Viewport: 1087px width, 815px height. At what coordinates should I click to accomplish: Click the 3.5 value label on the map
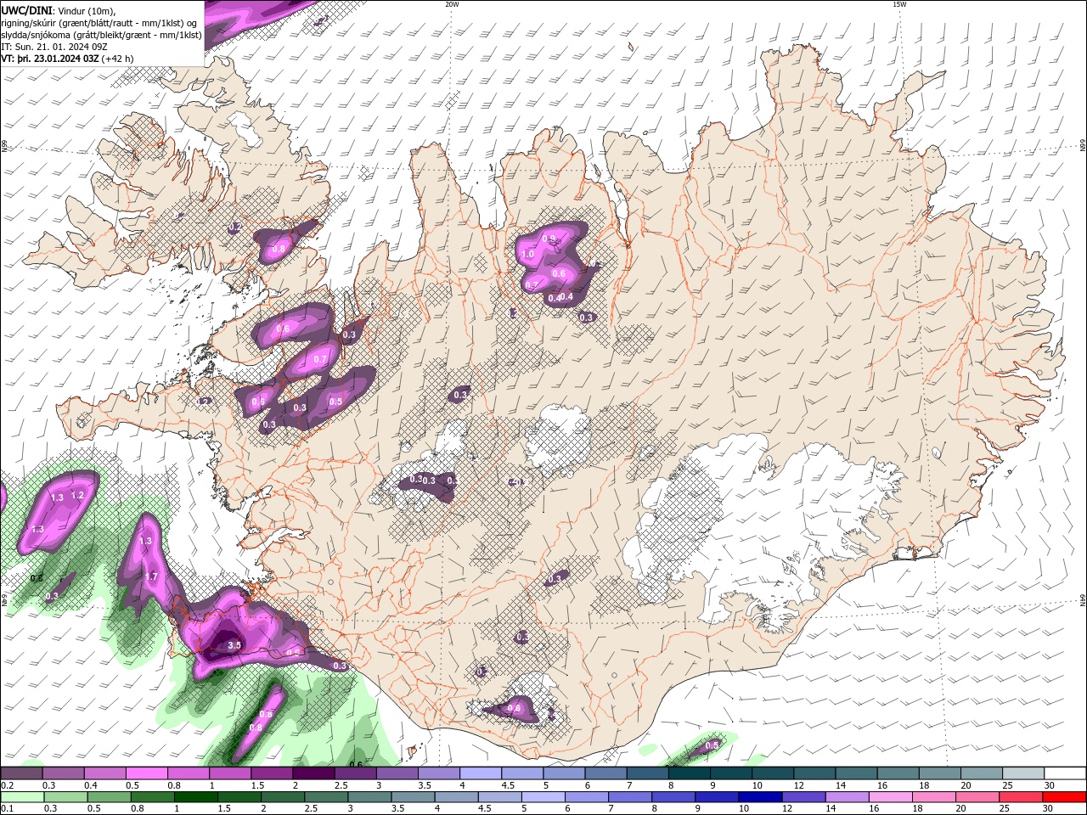coord(235,645)
